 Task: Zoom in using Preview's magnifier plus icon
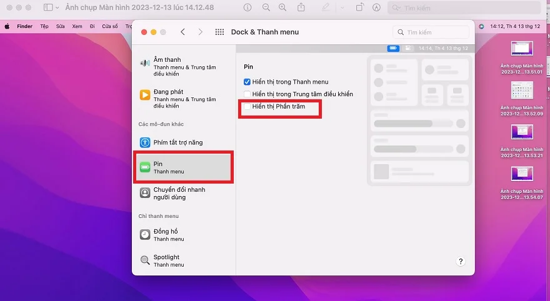(x=282, y=7)
